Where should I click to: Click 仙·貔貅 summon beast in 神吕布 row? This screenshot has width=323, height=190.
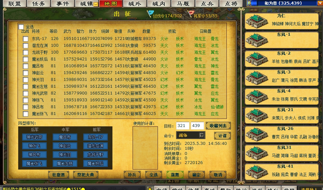[217, 107]
